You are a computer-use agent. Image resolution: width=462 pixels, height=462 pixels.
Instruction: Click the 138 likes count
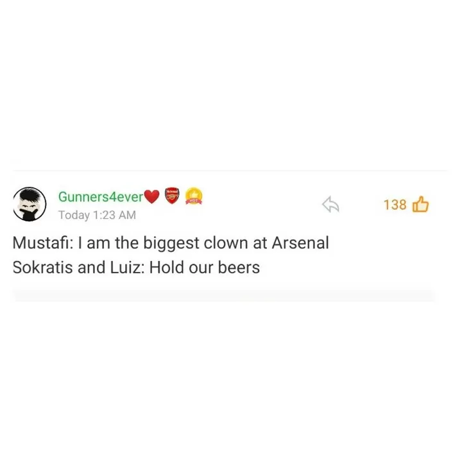tap(395, 205)
